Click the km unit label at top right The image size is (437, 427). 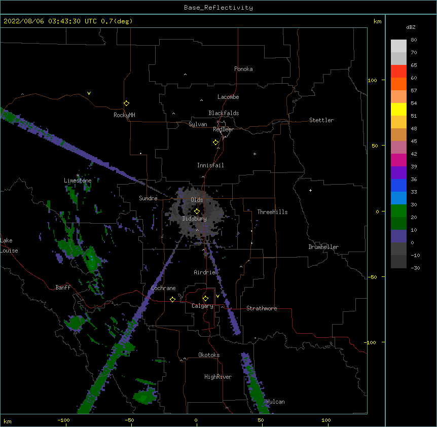377,21
